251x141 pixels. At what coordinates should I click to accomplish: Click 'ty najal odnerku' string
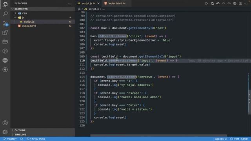click(x=136, y=85)
